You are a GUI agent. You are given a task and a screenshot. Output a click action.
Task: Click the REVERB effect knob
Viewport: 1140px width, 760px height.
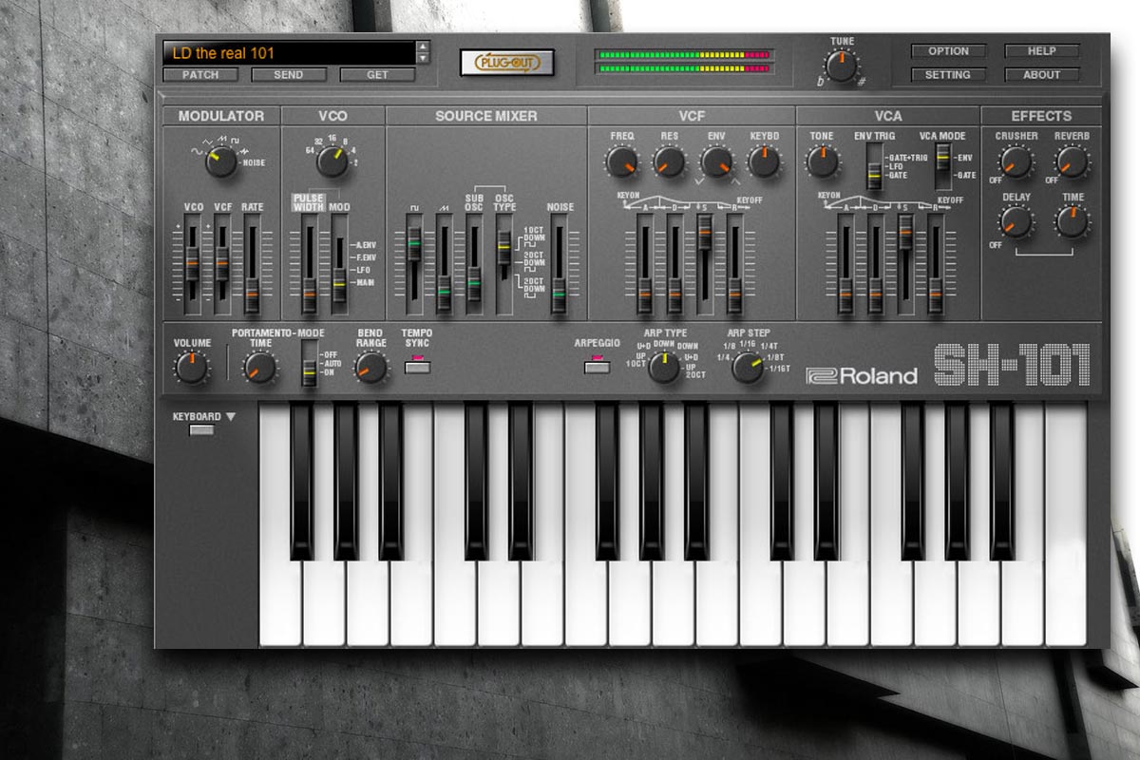tap(1073, 162)
